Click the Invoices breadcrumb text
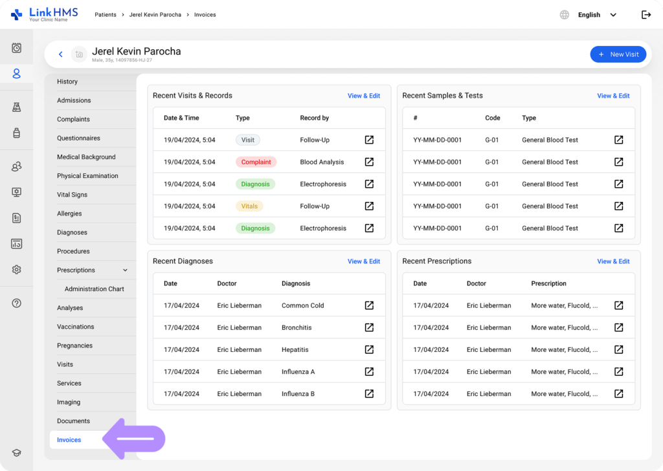Viewport: 663px width, 471px height. (205, 15)
